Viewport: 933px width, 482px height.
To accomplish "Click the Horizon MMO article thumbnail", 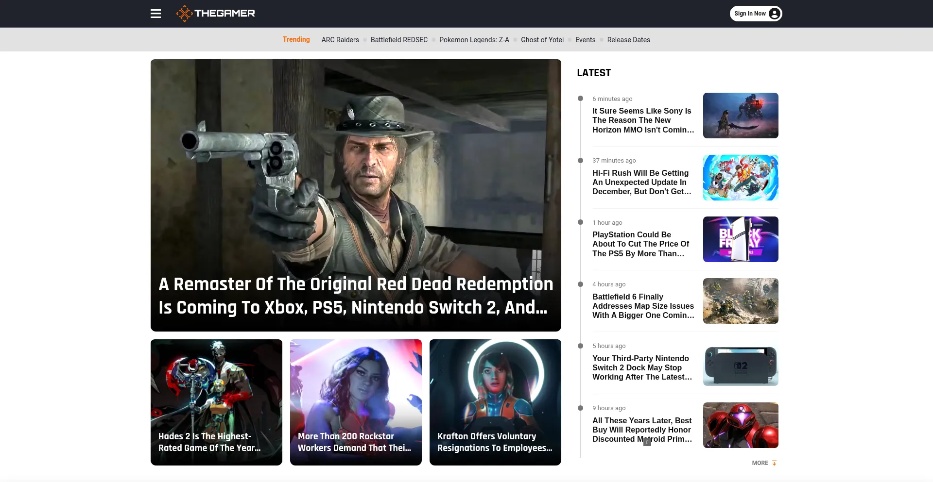I will coord(740,116).
